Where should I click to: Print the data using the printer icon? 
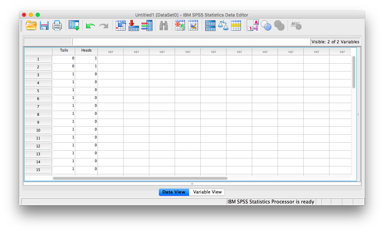[x=57, y=26]
